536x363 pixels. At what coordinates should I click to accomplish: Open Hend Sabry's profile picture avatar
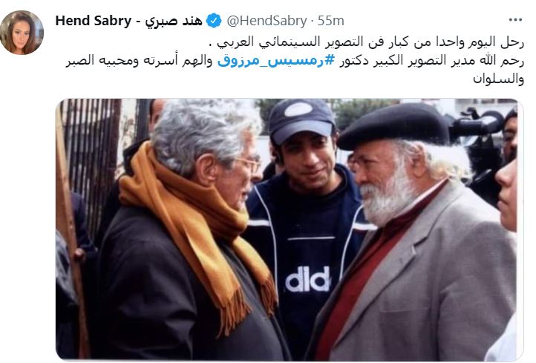[22, 33]
